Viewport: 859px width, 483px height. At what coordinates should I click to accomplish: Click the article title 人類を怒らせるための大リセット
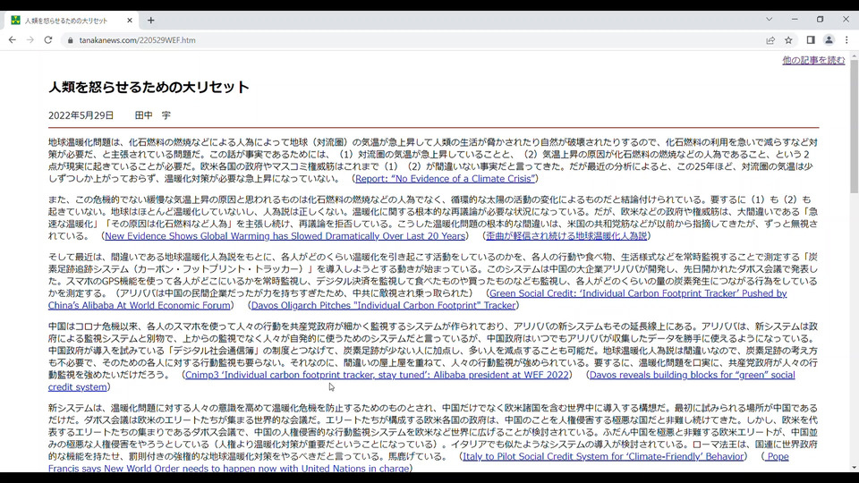click(149, 87)
